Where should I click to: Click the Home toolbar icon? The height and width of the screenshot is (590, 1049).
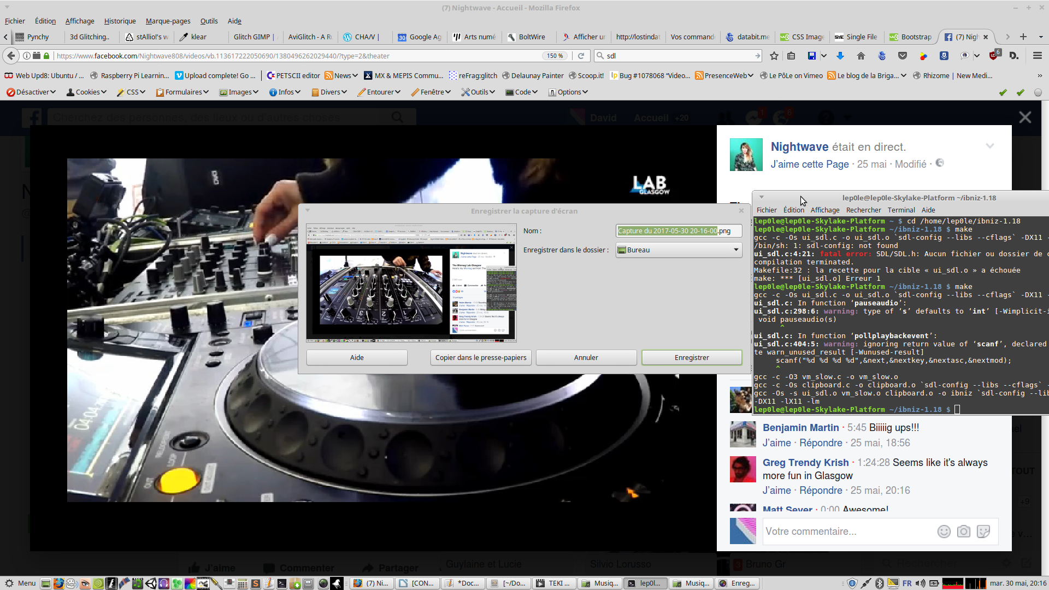tap(861, 56)
